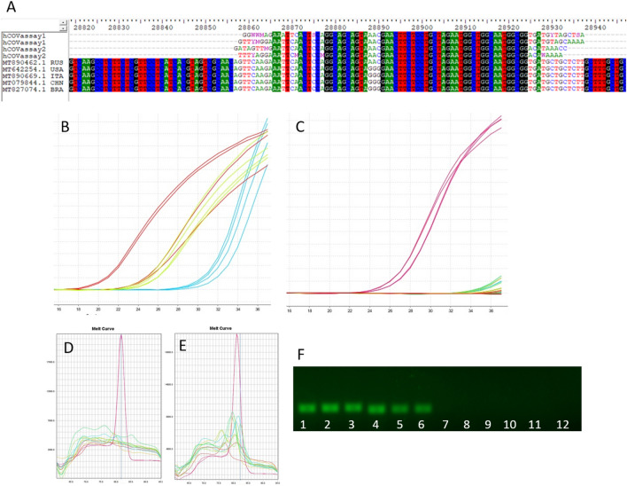Click the panel C label
This screenshot has width=627, height=486.
301,127
